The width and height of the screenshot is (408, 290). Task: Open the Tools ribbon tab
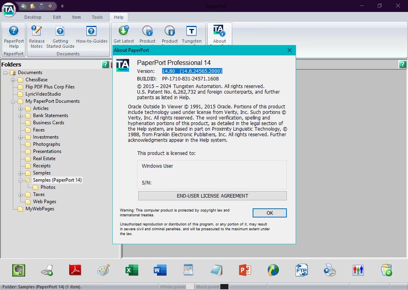pyautogui.click(x=97, y=17)
